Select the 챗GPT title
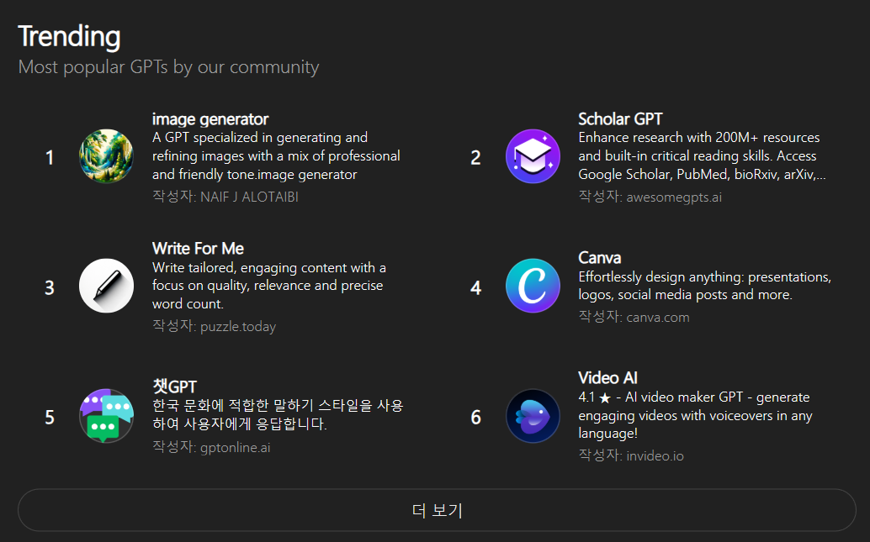Viewport: 870px width, 542px height. [x=175, y=387]
